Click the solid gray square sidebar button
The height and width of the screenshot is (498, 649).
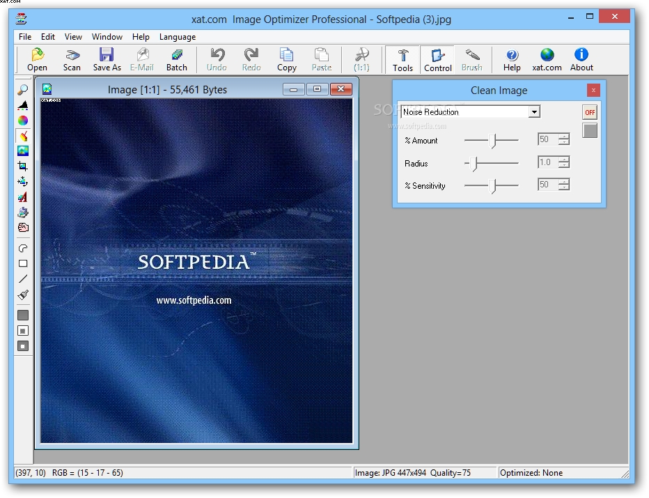23,316
